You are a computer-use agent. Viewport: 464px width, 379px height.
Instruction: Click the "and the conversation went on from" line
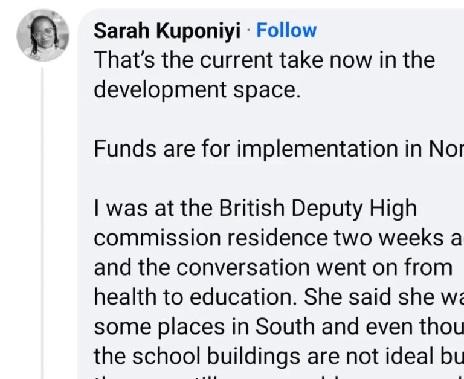click(273, 267)
